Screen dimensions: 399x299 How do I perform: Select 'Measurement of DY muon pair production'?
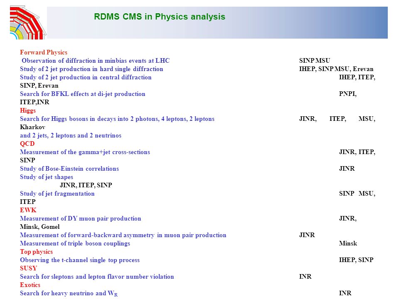80,219
